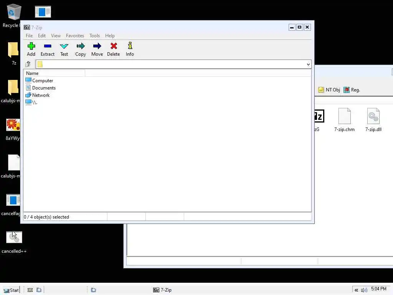Expand hidden tray icons chevron
Screen dimensions: 393x295
tap(356, 290)
